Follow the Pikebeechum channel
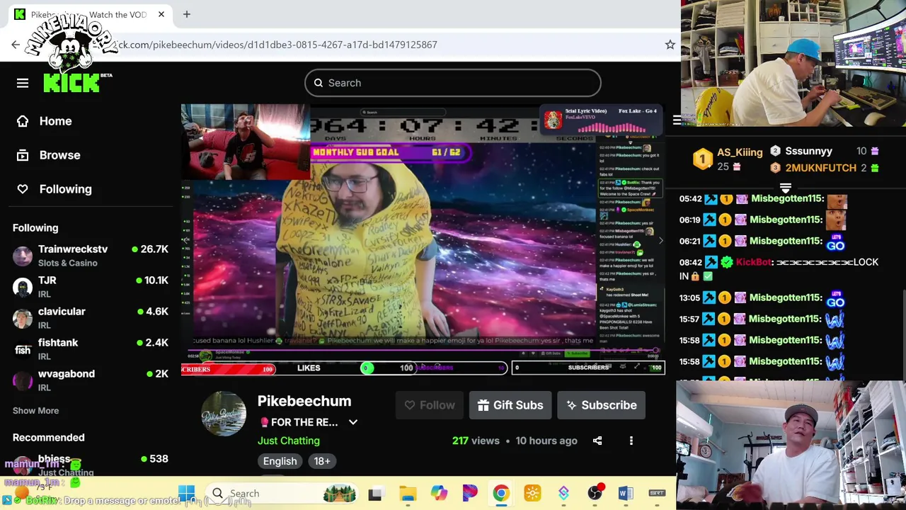This screenshot has height=510, width=906. tap(430, 405)
